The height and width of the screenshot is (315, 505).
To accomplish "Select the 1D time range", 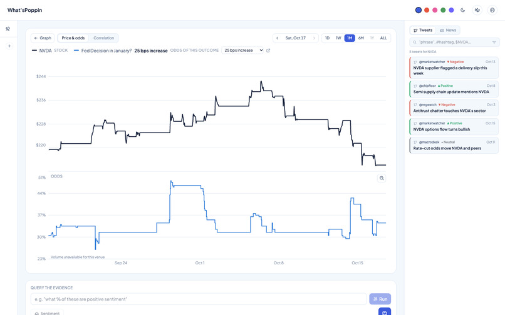I will coord(327,38).
